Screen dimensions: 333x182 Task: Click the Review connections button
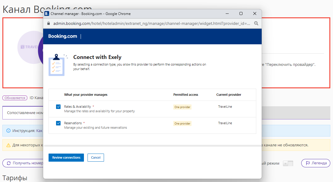coord(66,158)
